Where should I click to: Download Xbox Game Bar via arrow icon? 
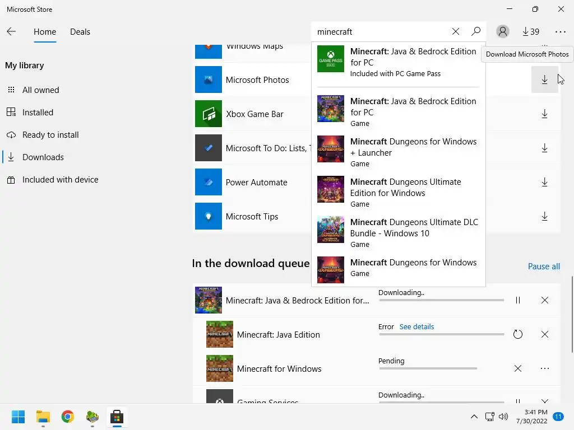pos(544,114)
